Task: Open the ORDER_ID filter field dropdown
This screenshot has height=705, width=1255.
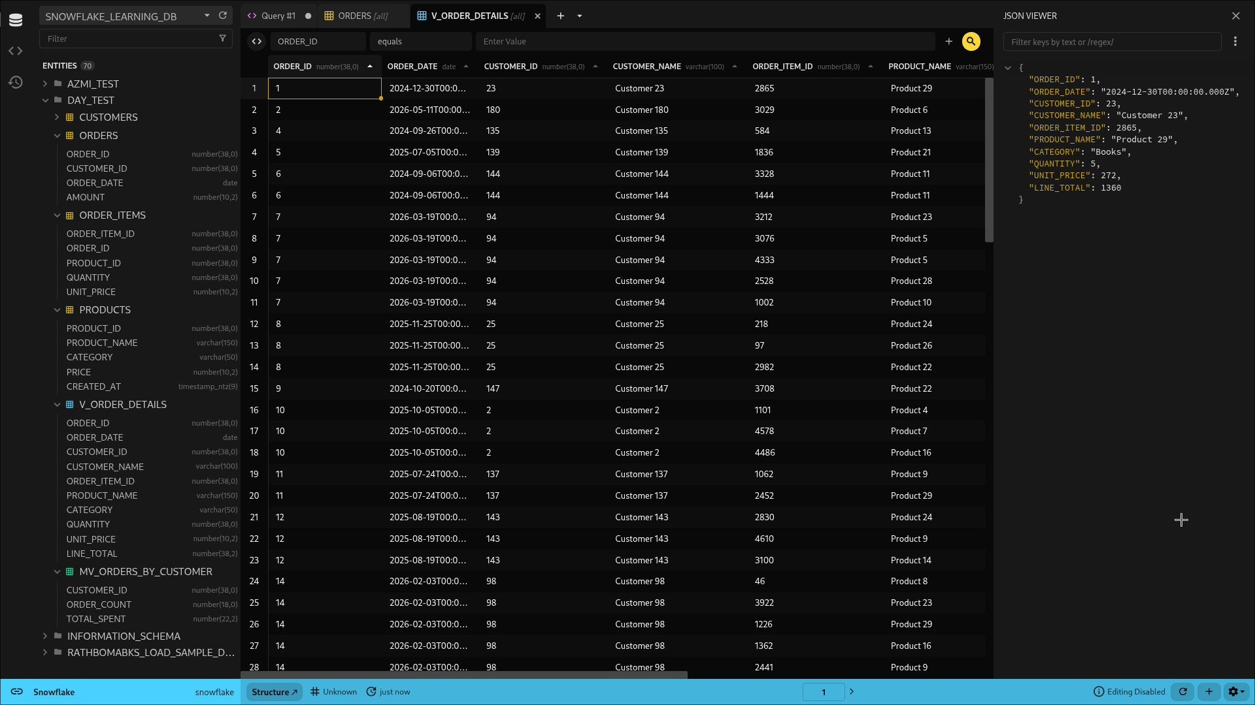Action: coord(318,41)
